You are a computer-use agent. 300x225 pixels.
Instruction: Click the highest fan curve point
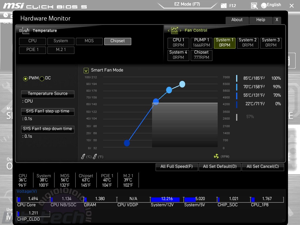(182, 84)
